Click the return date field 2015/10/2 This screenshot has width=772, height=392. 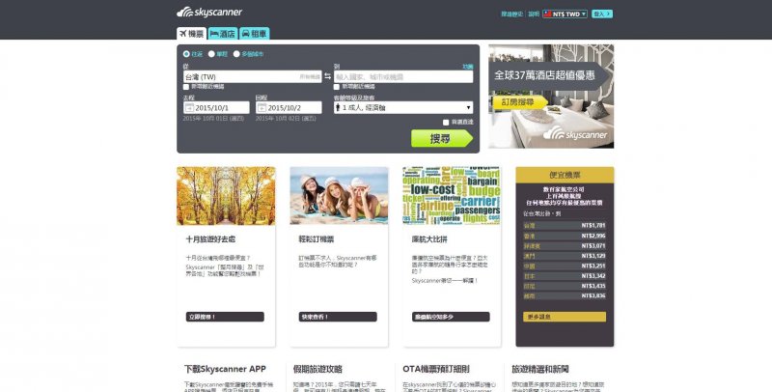coord(289,107)
